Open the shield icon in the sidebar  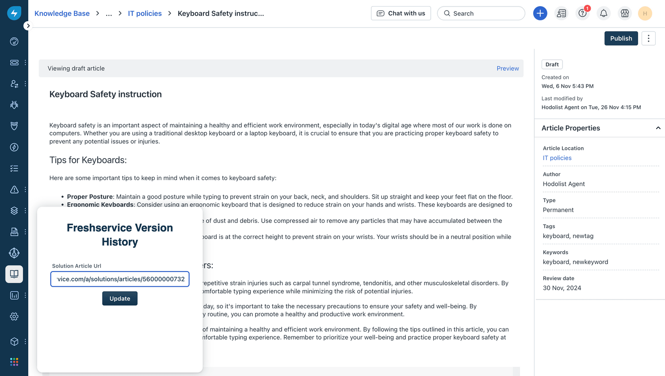coord(14,126)
